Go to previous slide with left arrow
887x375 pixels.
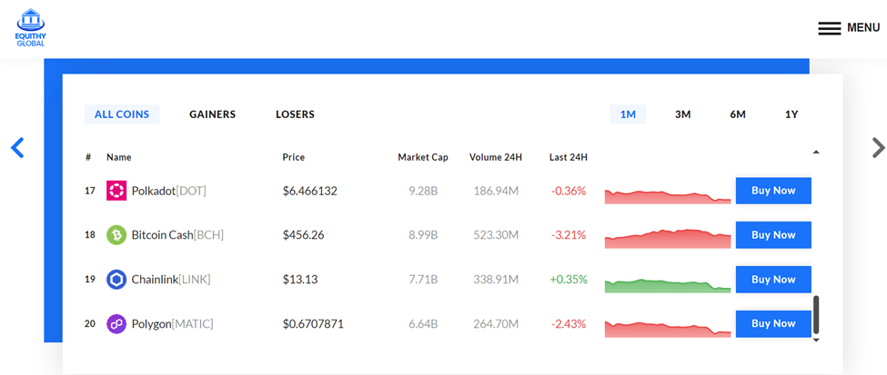(x=17, y=147)
